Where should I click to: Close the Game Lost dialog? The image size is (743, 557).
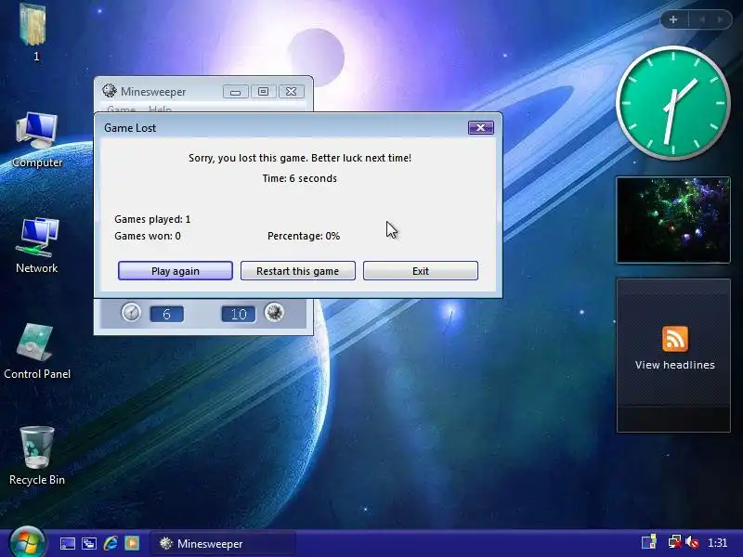(481, 127)
